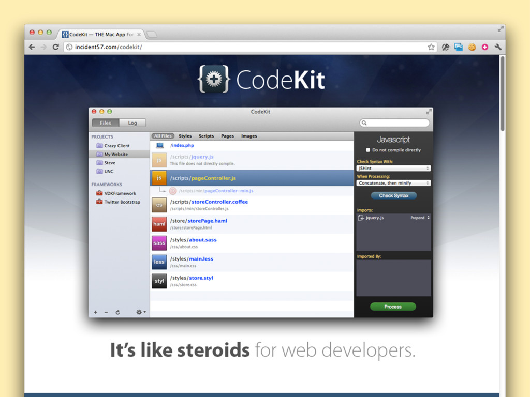Open the Concatenate, then minify dropdown
Image resolution: width=530 pixels, height=397 pixels.
393,183
